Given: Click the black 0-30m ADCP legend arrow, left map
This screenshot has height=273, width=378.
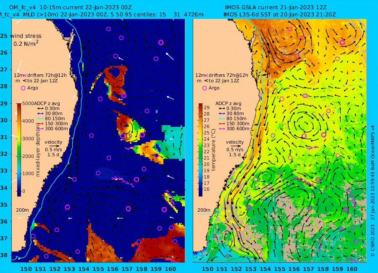Looking at the screenshot, I should click(x=40, y=108).
